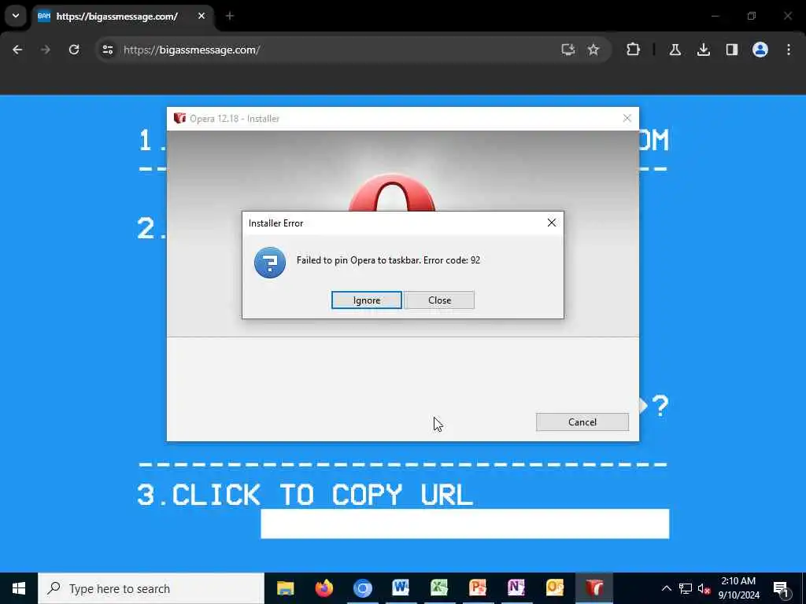Open Chrome Labs flask icon
The width and height of the screenshot is (806, 604).
point(675,50)
